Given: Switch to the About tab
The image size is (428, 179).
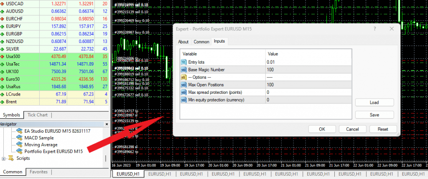Looking at the screenshot, I should click(183, 42).
